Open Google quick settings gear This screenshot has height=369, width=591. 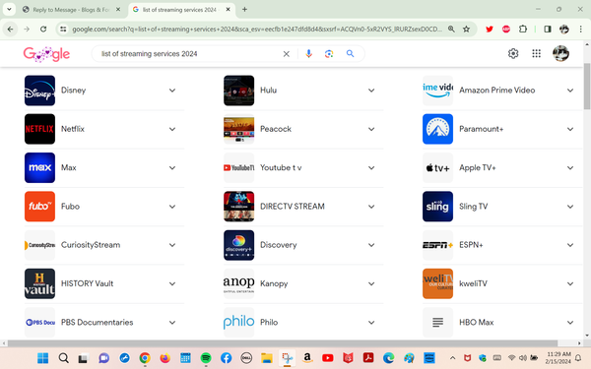(x=513, y=53)
